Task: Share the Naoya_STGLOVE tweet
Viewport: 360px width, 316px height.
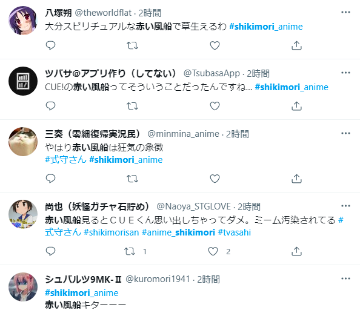Action: coord(296,251)
